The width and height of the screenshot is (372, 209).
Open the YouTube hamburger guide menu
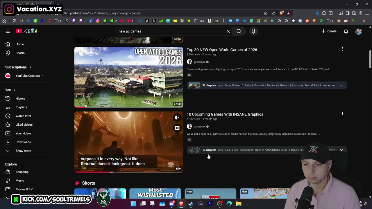tap(8, 31)
